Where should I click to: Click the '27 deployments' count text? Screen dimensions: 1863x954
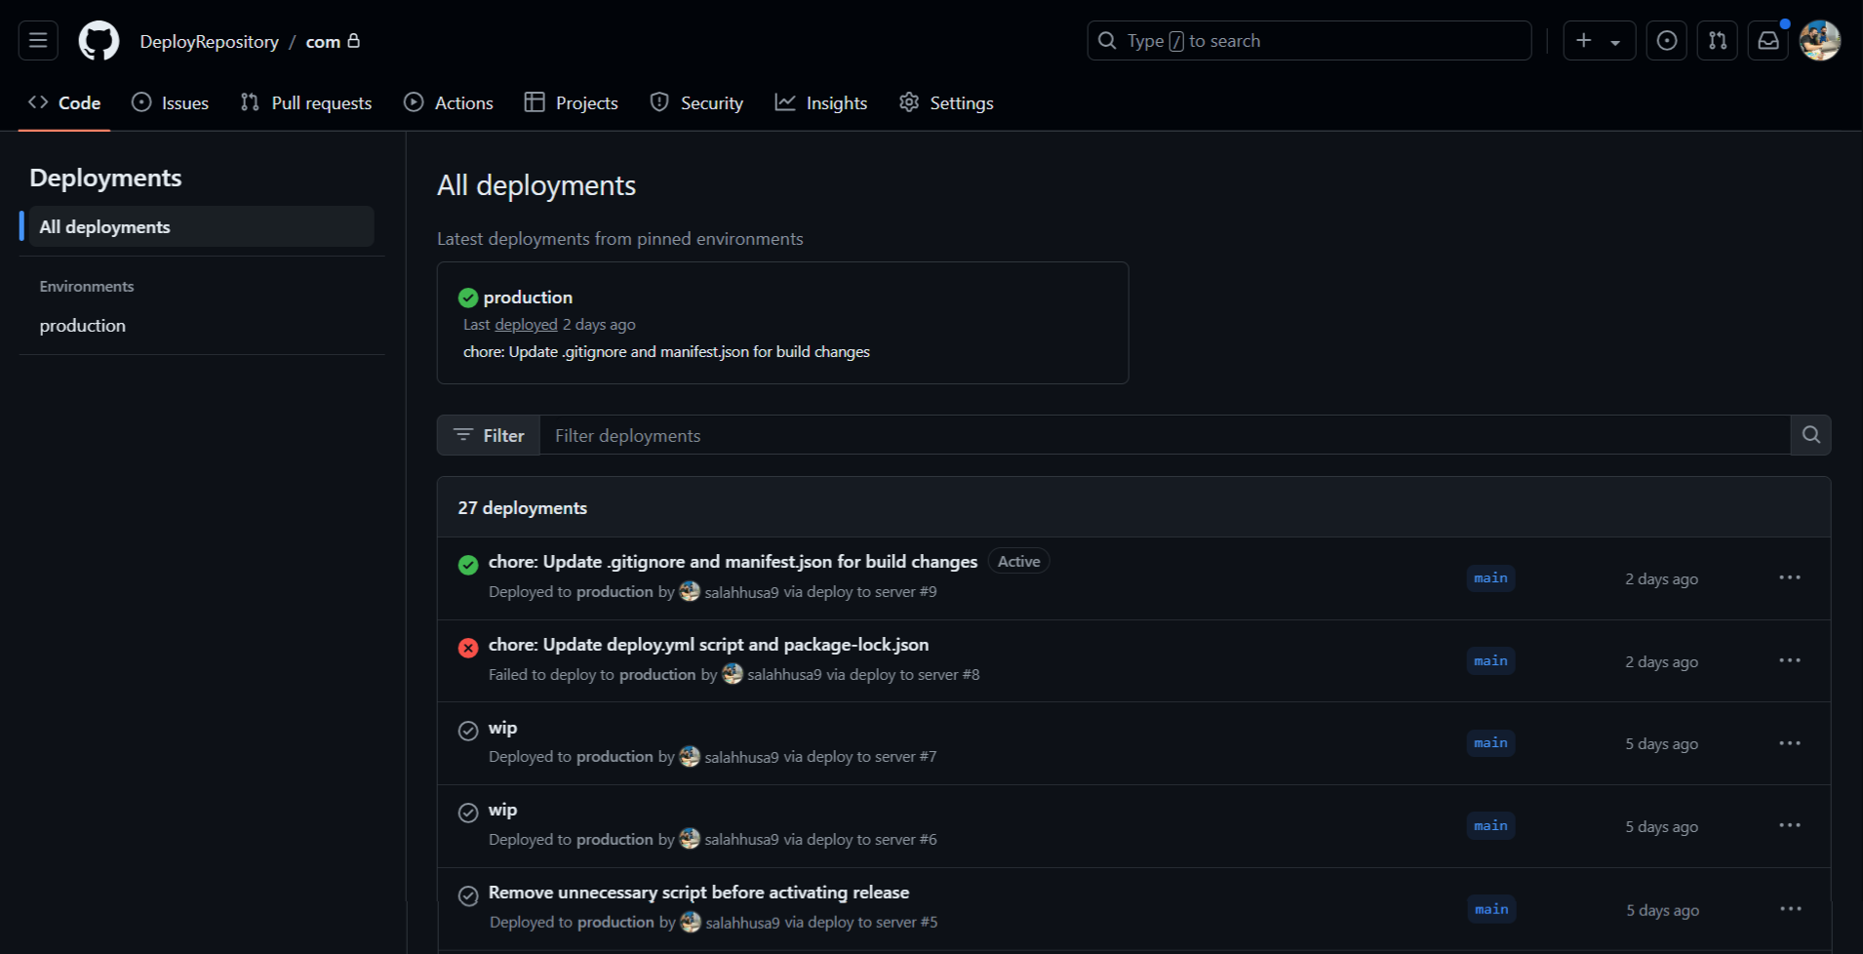tap(523, 508)
